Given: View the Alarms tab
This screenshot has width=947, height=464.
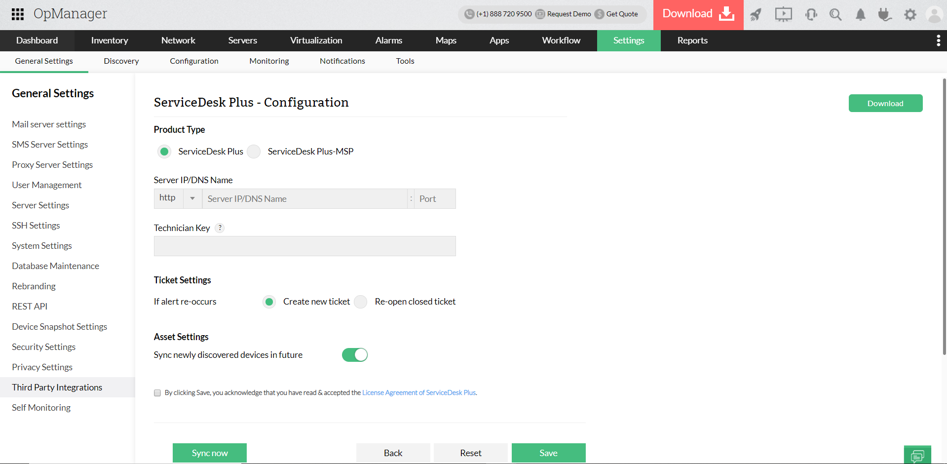Looking at the screenshot, I should [389, 40].
